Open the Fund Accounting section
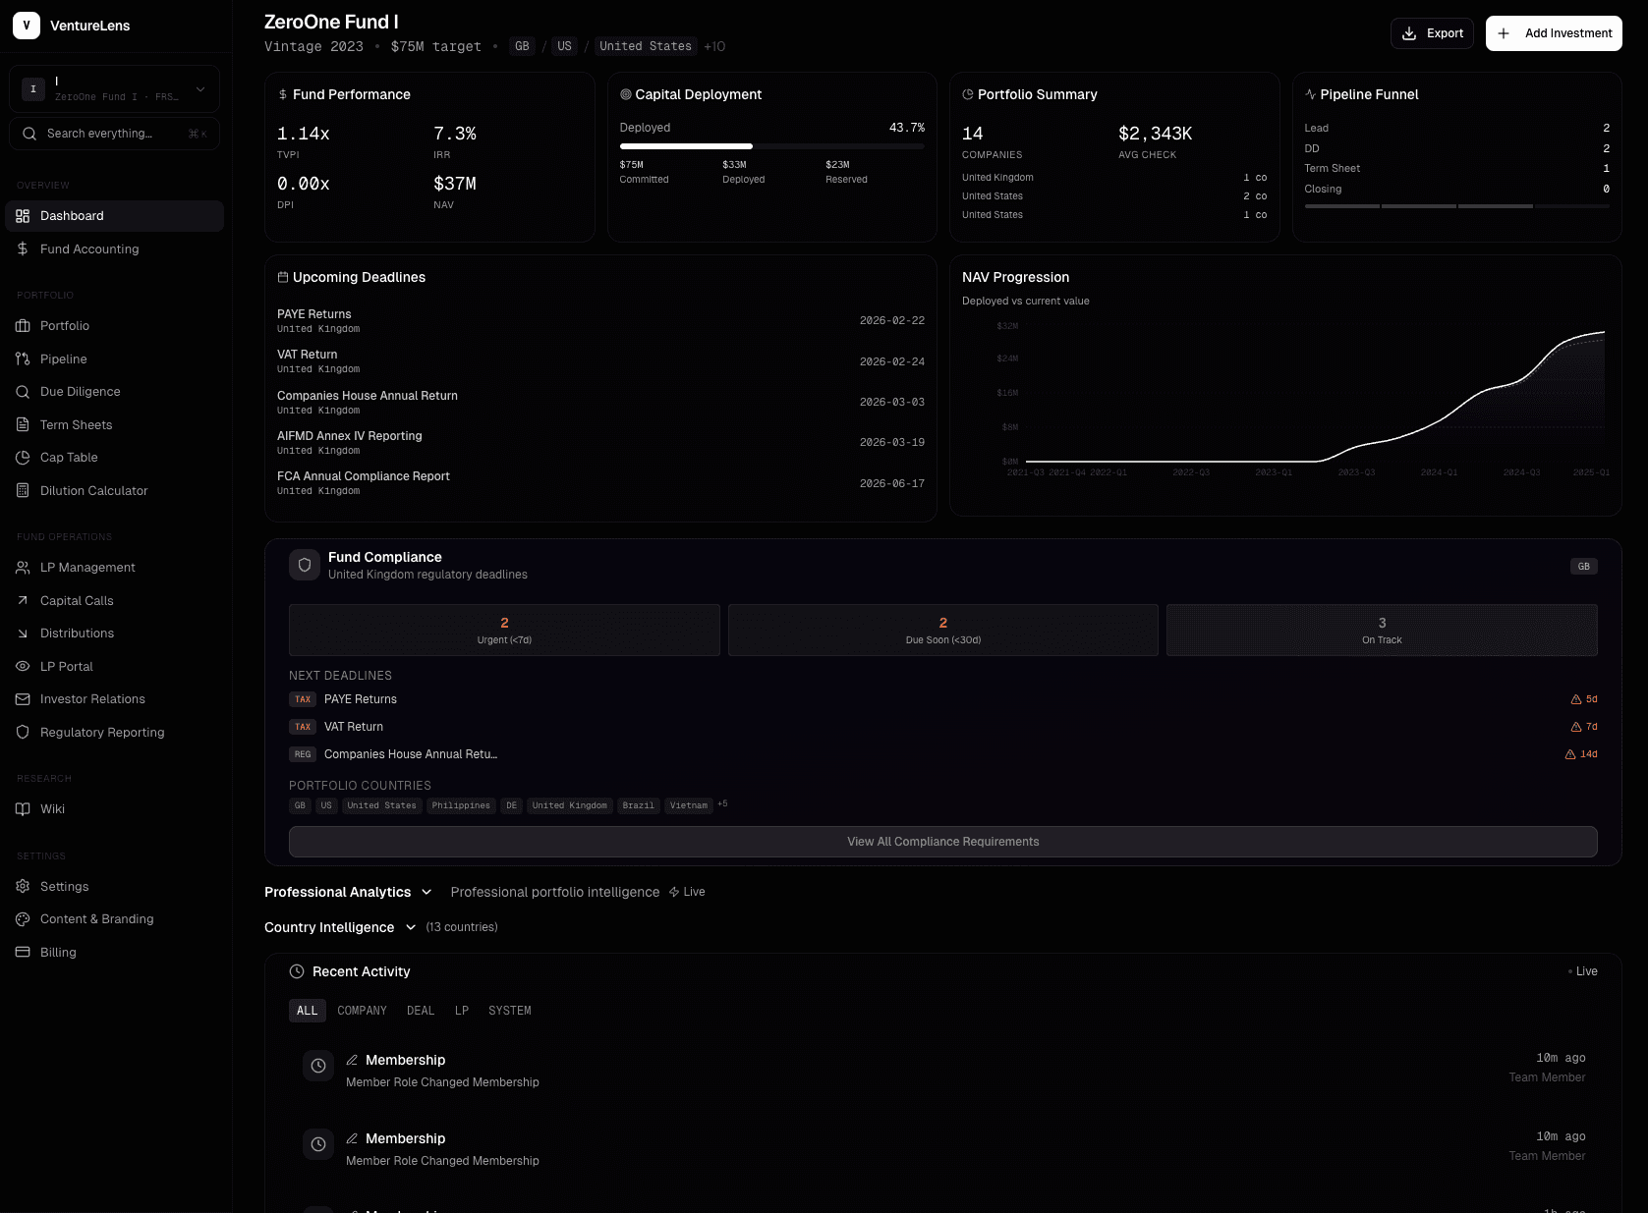This screenshot has height=1213, width=1648. pyautogui.click(x=89, y=248)
